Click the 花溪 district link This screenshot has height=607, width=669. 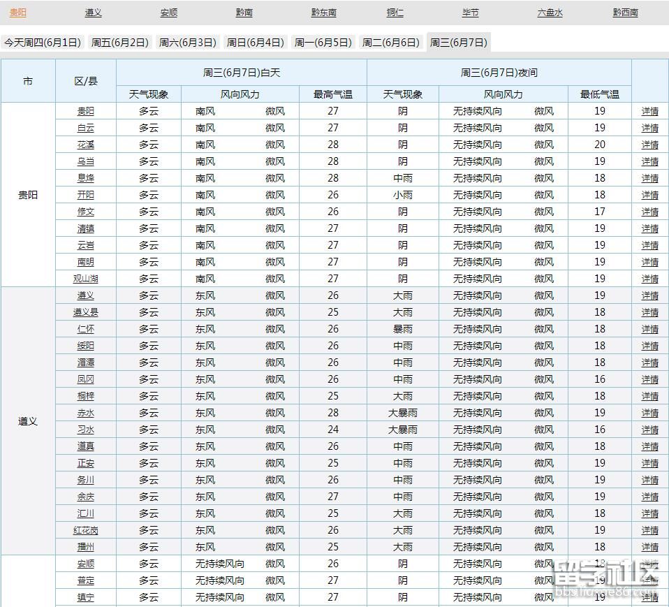[85, 145]
